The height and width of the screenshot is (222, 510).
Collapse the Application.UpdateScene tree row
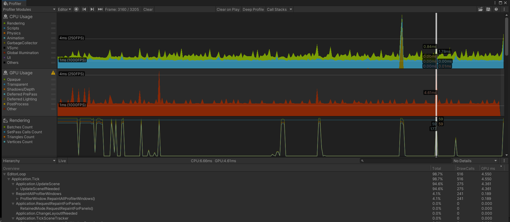pos(13,184)
